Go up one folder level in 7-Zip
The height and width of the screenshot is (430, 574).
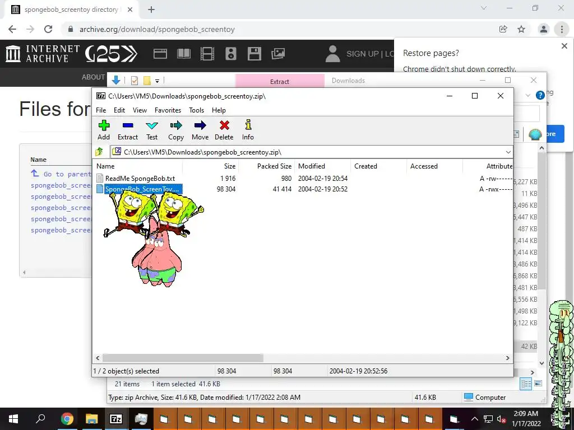point(99,152)
